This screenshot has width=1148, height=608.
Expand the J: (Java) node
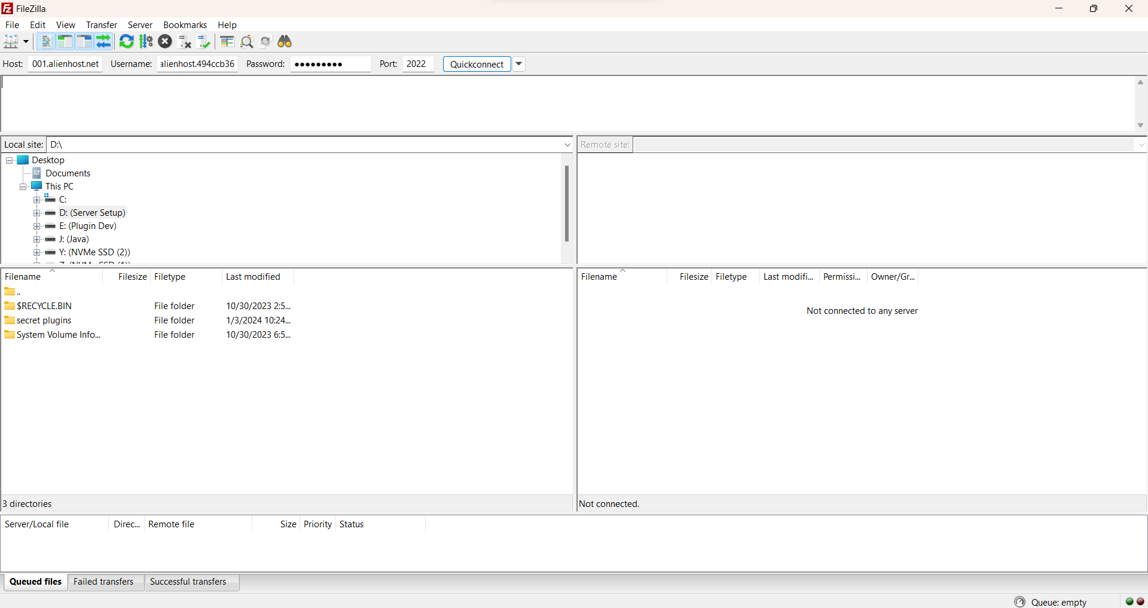37,239
